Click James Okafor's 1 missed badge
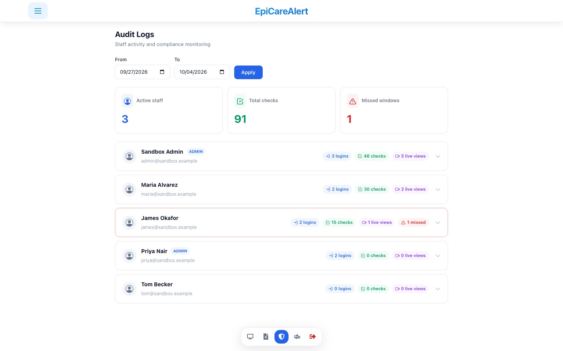 coord(413,222)
